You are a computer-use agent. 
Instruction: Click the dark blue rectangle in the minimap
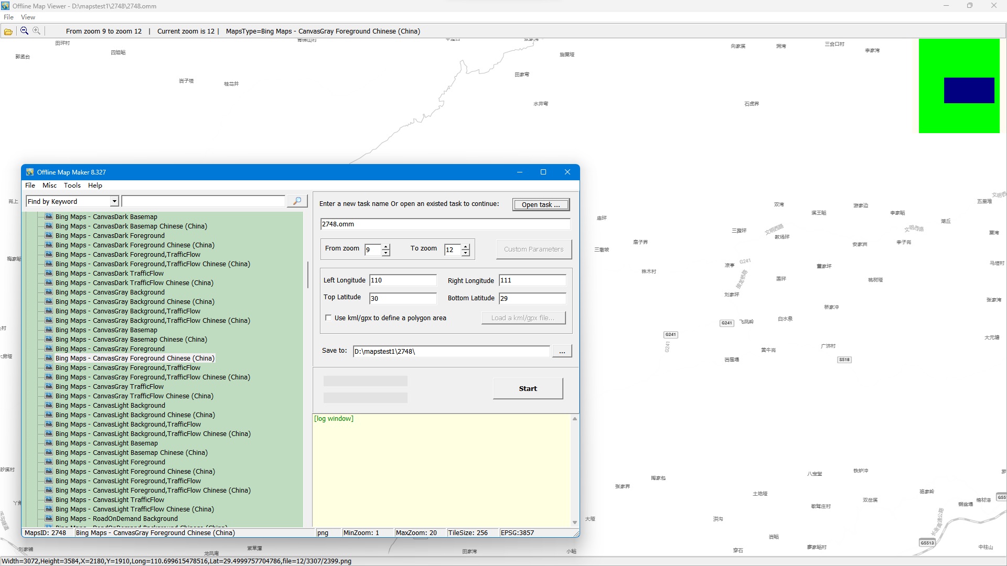[x=969, y=90]
